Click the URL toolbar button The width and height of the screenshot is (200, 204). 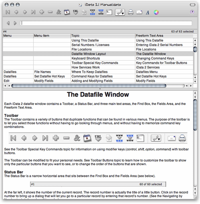click(x=75, y=12)
